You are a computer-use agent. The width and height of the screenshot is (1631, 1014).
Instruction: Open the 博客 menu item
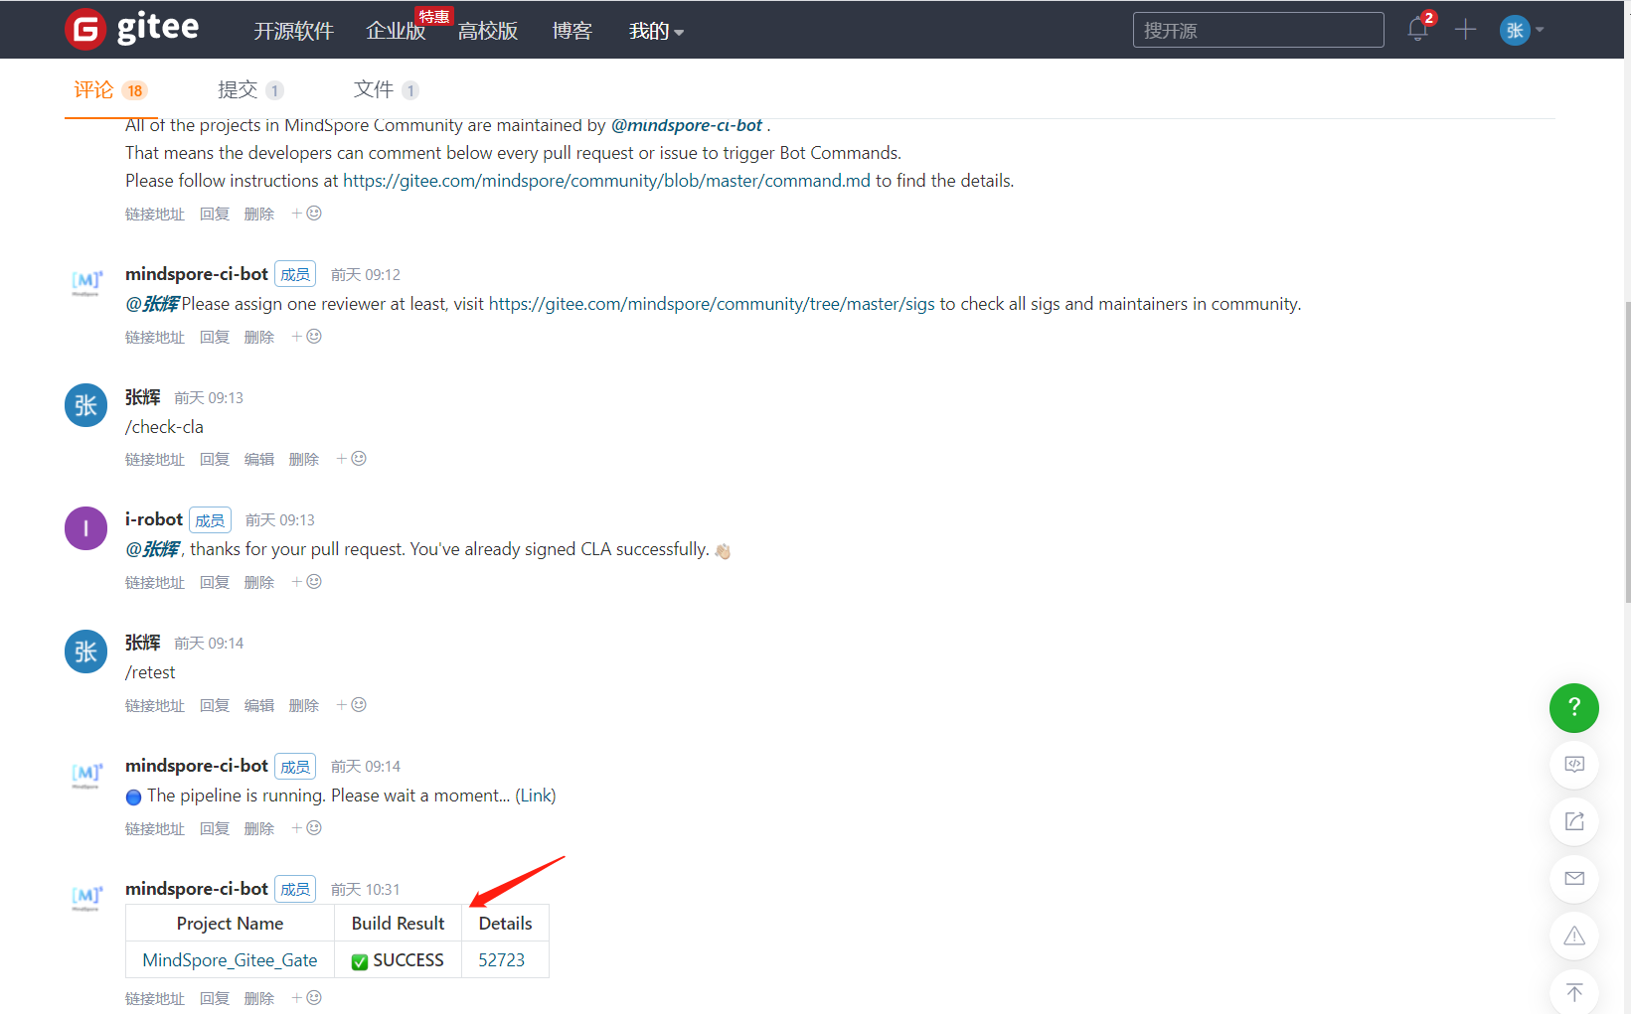(x=571, y=31)
